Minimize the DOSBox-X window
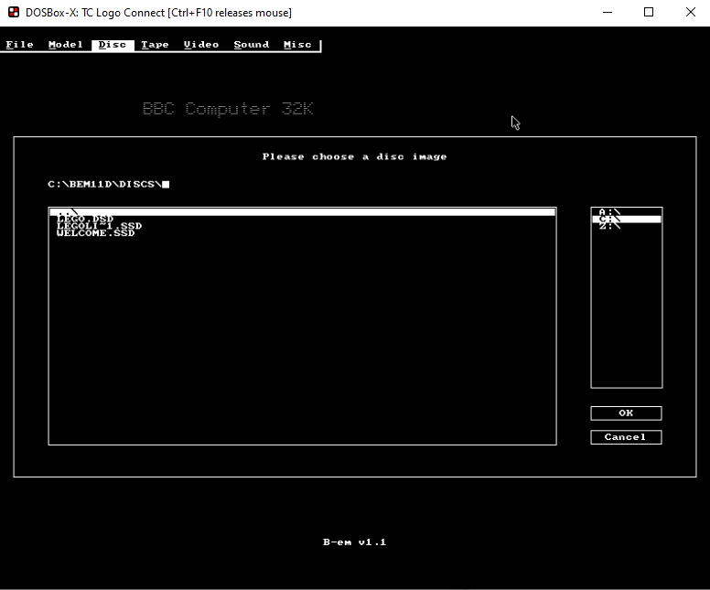This screenshot has height=590, width=710. (608, 13)
